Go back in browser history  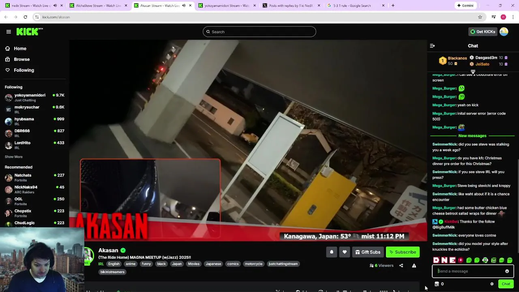[x=6, y=17]
